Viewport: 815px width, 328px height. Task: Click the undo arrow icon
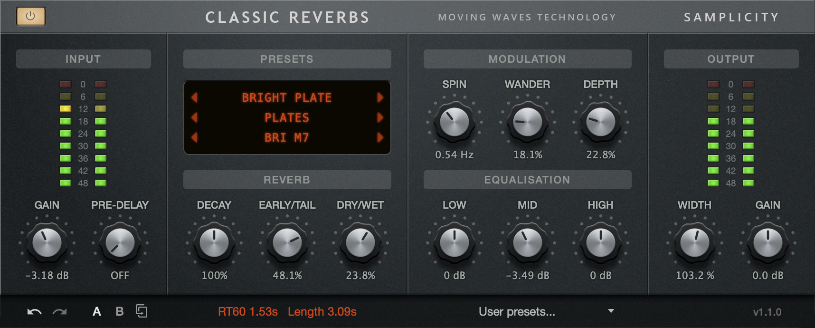pos(34,312)
